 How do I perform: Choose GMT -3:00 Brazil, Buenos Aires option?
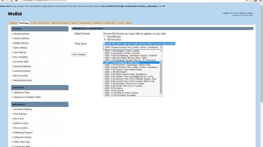pyautogui.click(x=131, y=74)
